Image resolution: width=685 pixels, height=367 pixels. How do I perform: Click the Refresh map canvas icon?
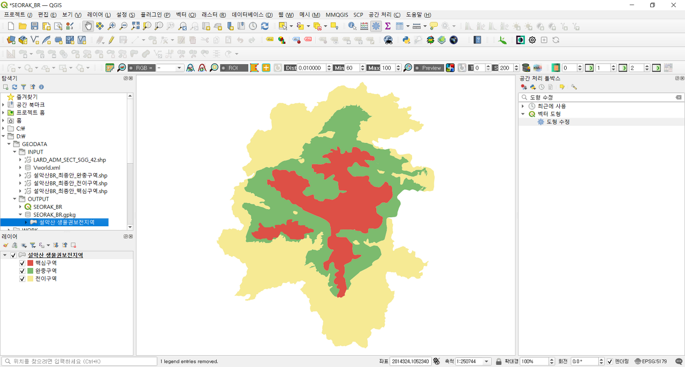click(264, 26)
